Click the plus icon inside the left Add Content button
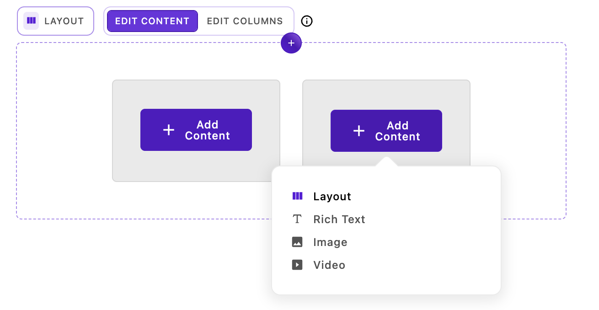The image size is (599, 310). pos(168,130)
